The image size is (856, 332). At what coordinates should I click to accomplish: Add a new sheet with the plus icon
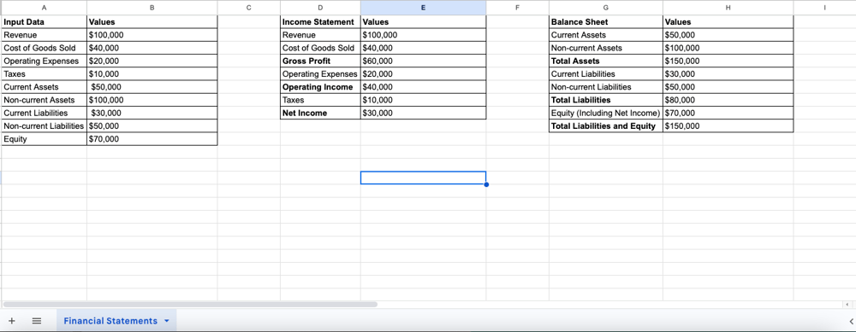pos(12,321)
